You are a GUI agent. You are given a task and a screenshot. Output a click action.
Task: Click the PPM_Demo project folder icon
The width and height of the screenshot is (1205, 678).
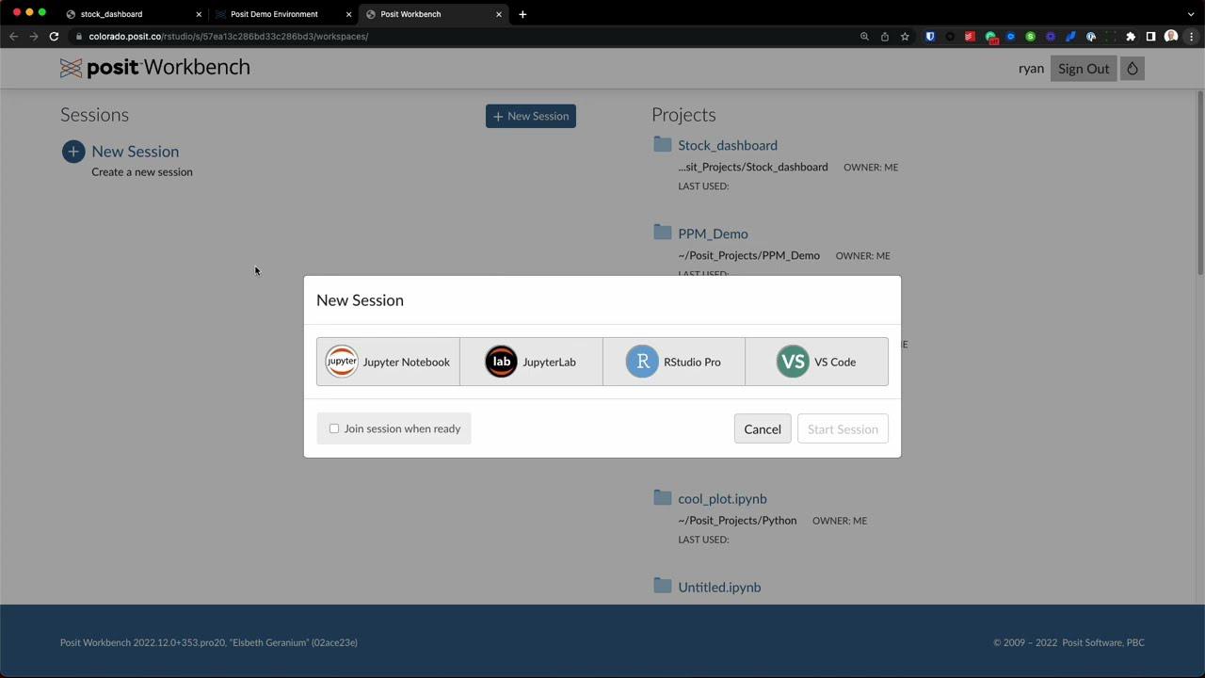[x=662, y=233]
